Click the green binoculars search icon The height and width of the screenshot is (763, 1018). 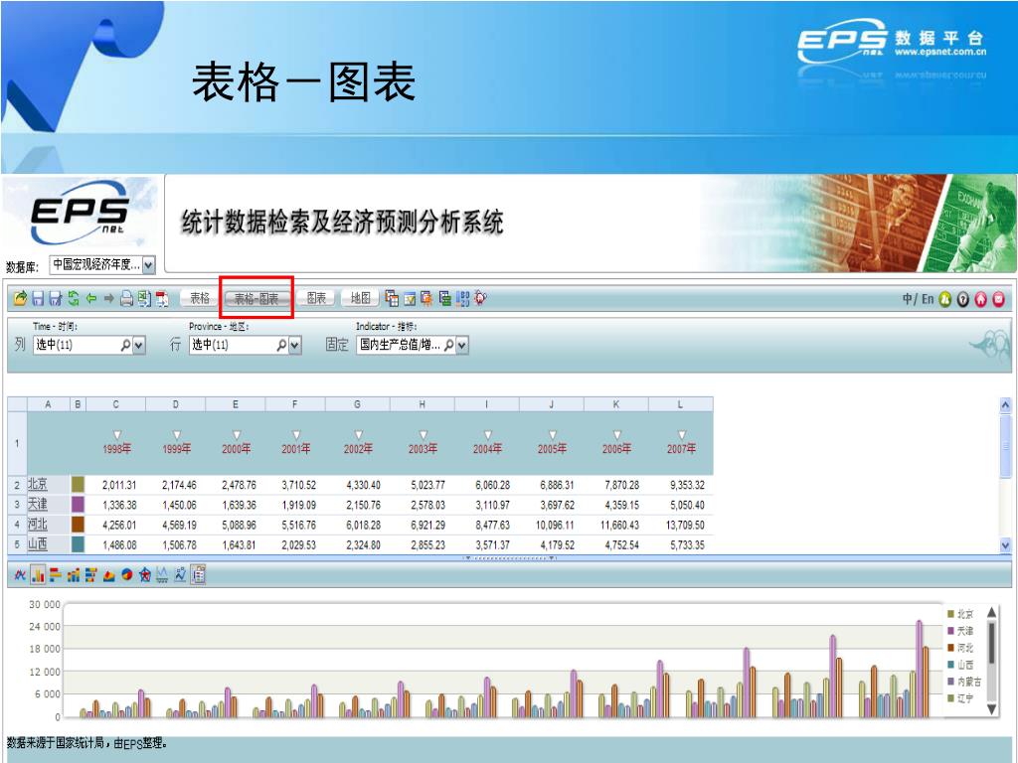coord(945,299)
